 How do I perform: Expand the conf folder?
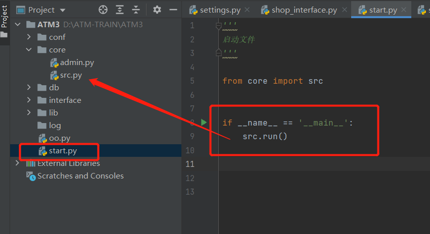[x=29, y=37]
